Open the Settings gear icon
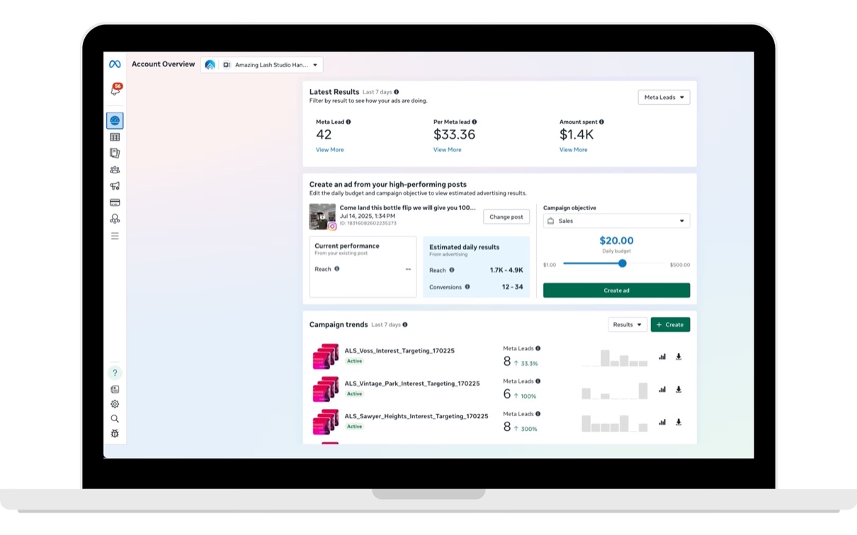The height and width of the screenshot is (535, 857). pyautogui.click(x=115, y=404)
